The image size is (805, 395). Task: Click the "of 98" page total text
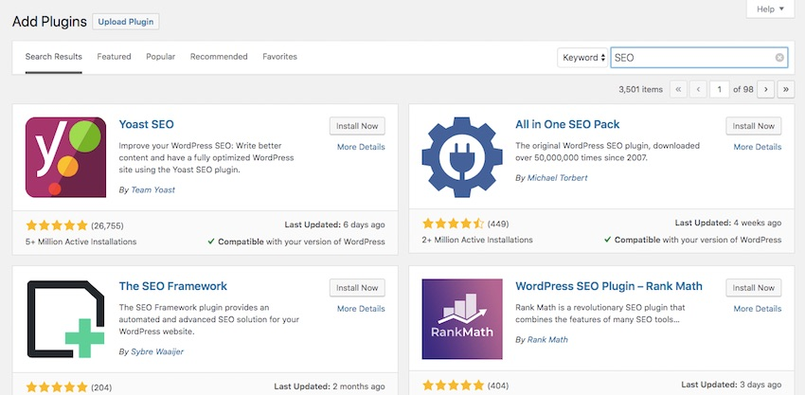tap(743, 89)
